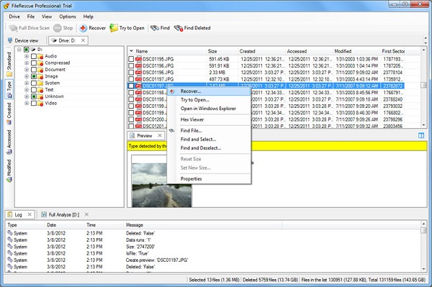Open the Device view tab

[x=23, y=41]
